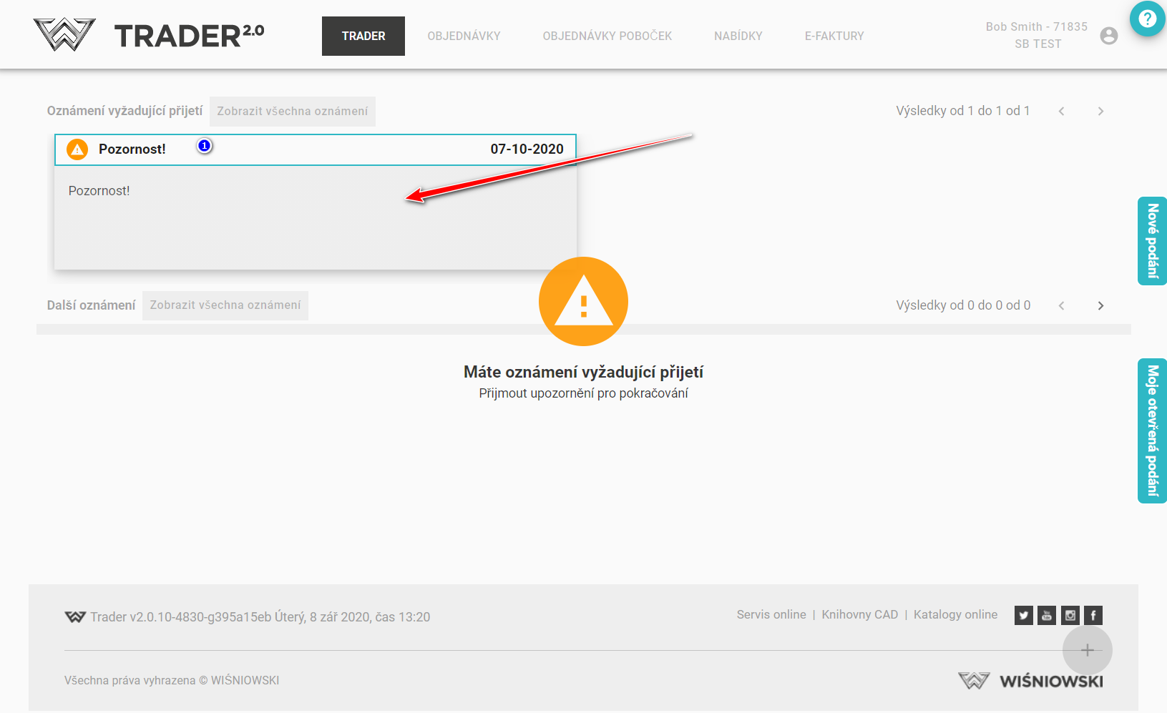
Task: Expand the Nové podání side panel
Action: click(x=1152, y=241)
